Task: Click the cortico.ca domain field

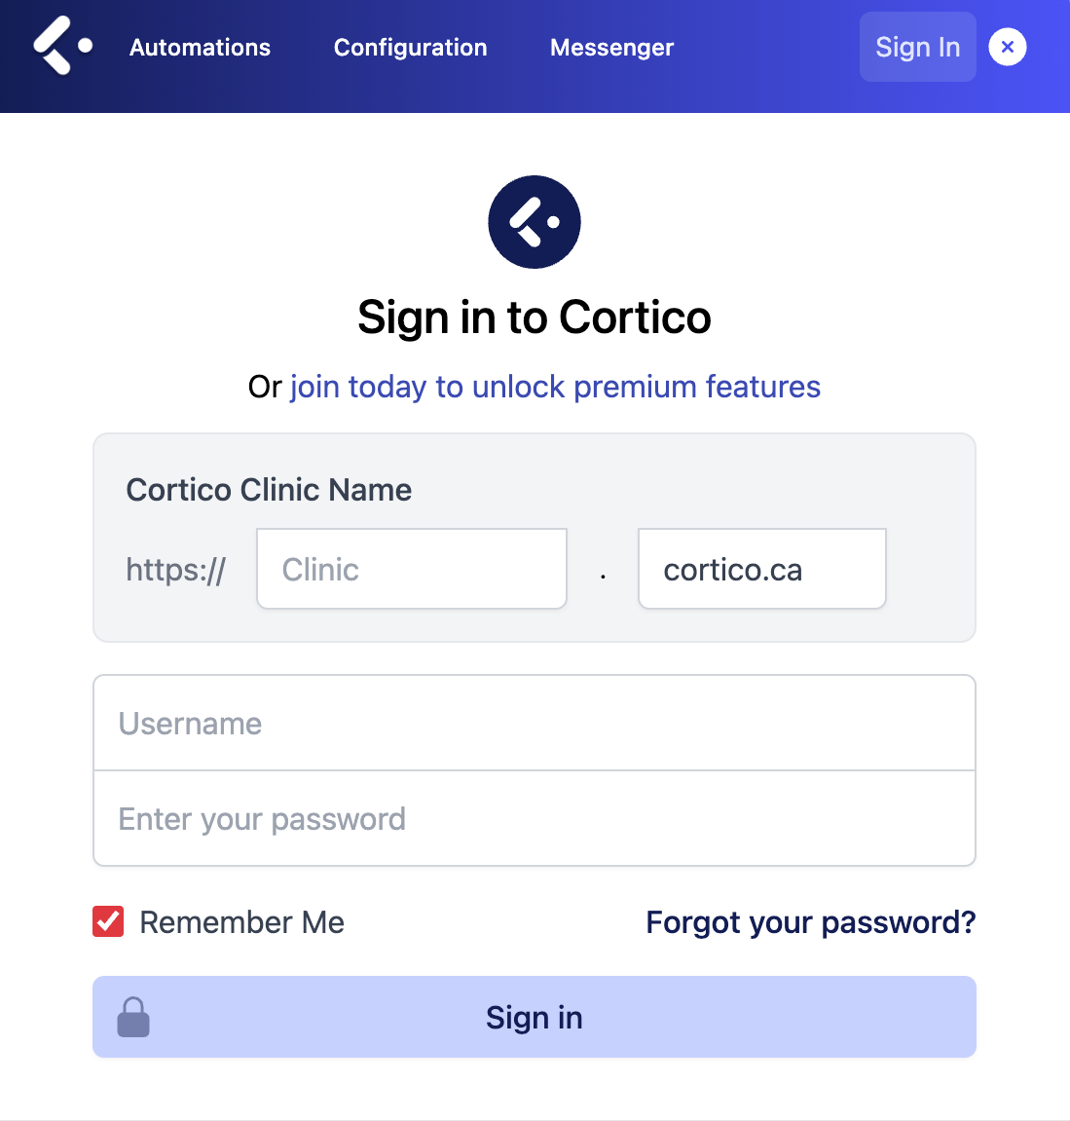Action: (761, 570)
